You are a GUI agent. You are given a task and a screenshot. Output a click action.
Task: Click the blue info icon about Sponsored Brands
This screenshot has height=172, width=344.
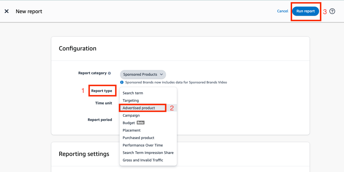(122, 82)
